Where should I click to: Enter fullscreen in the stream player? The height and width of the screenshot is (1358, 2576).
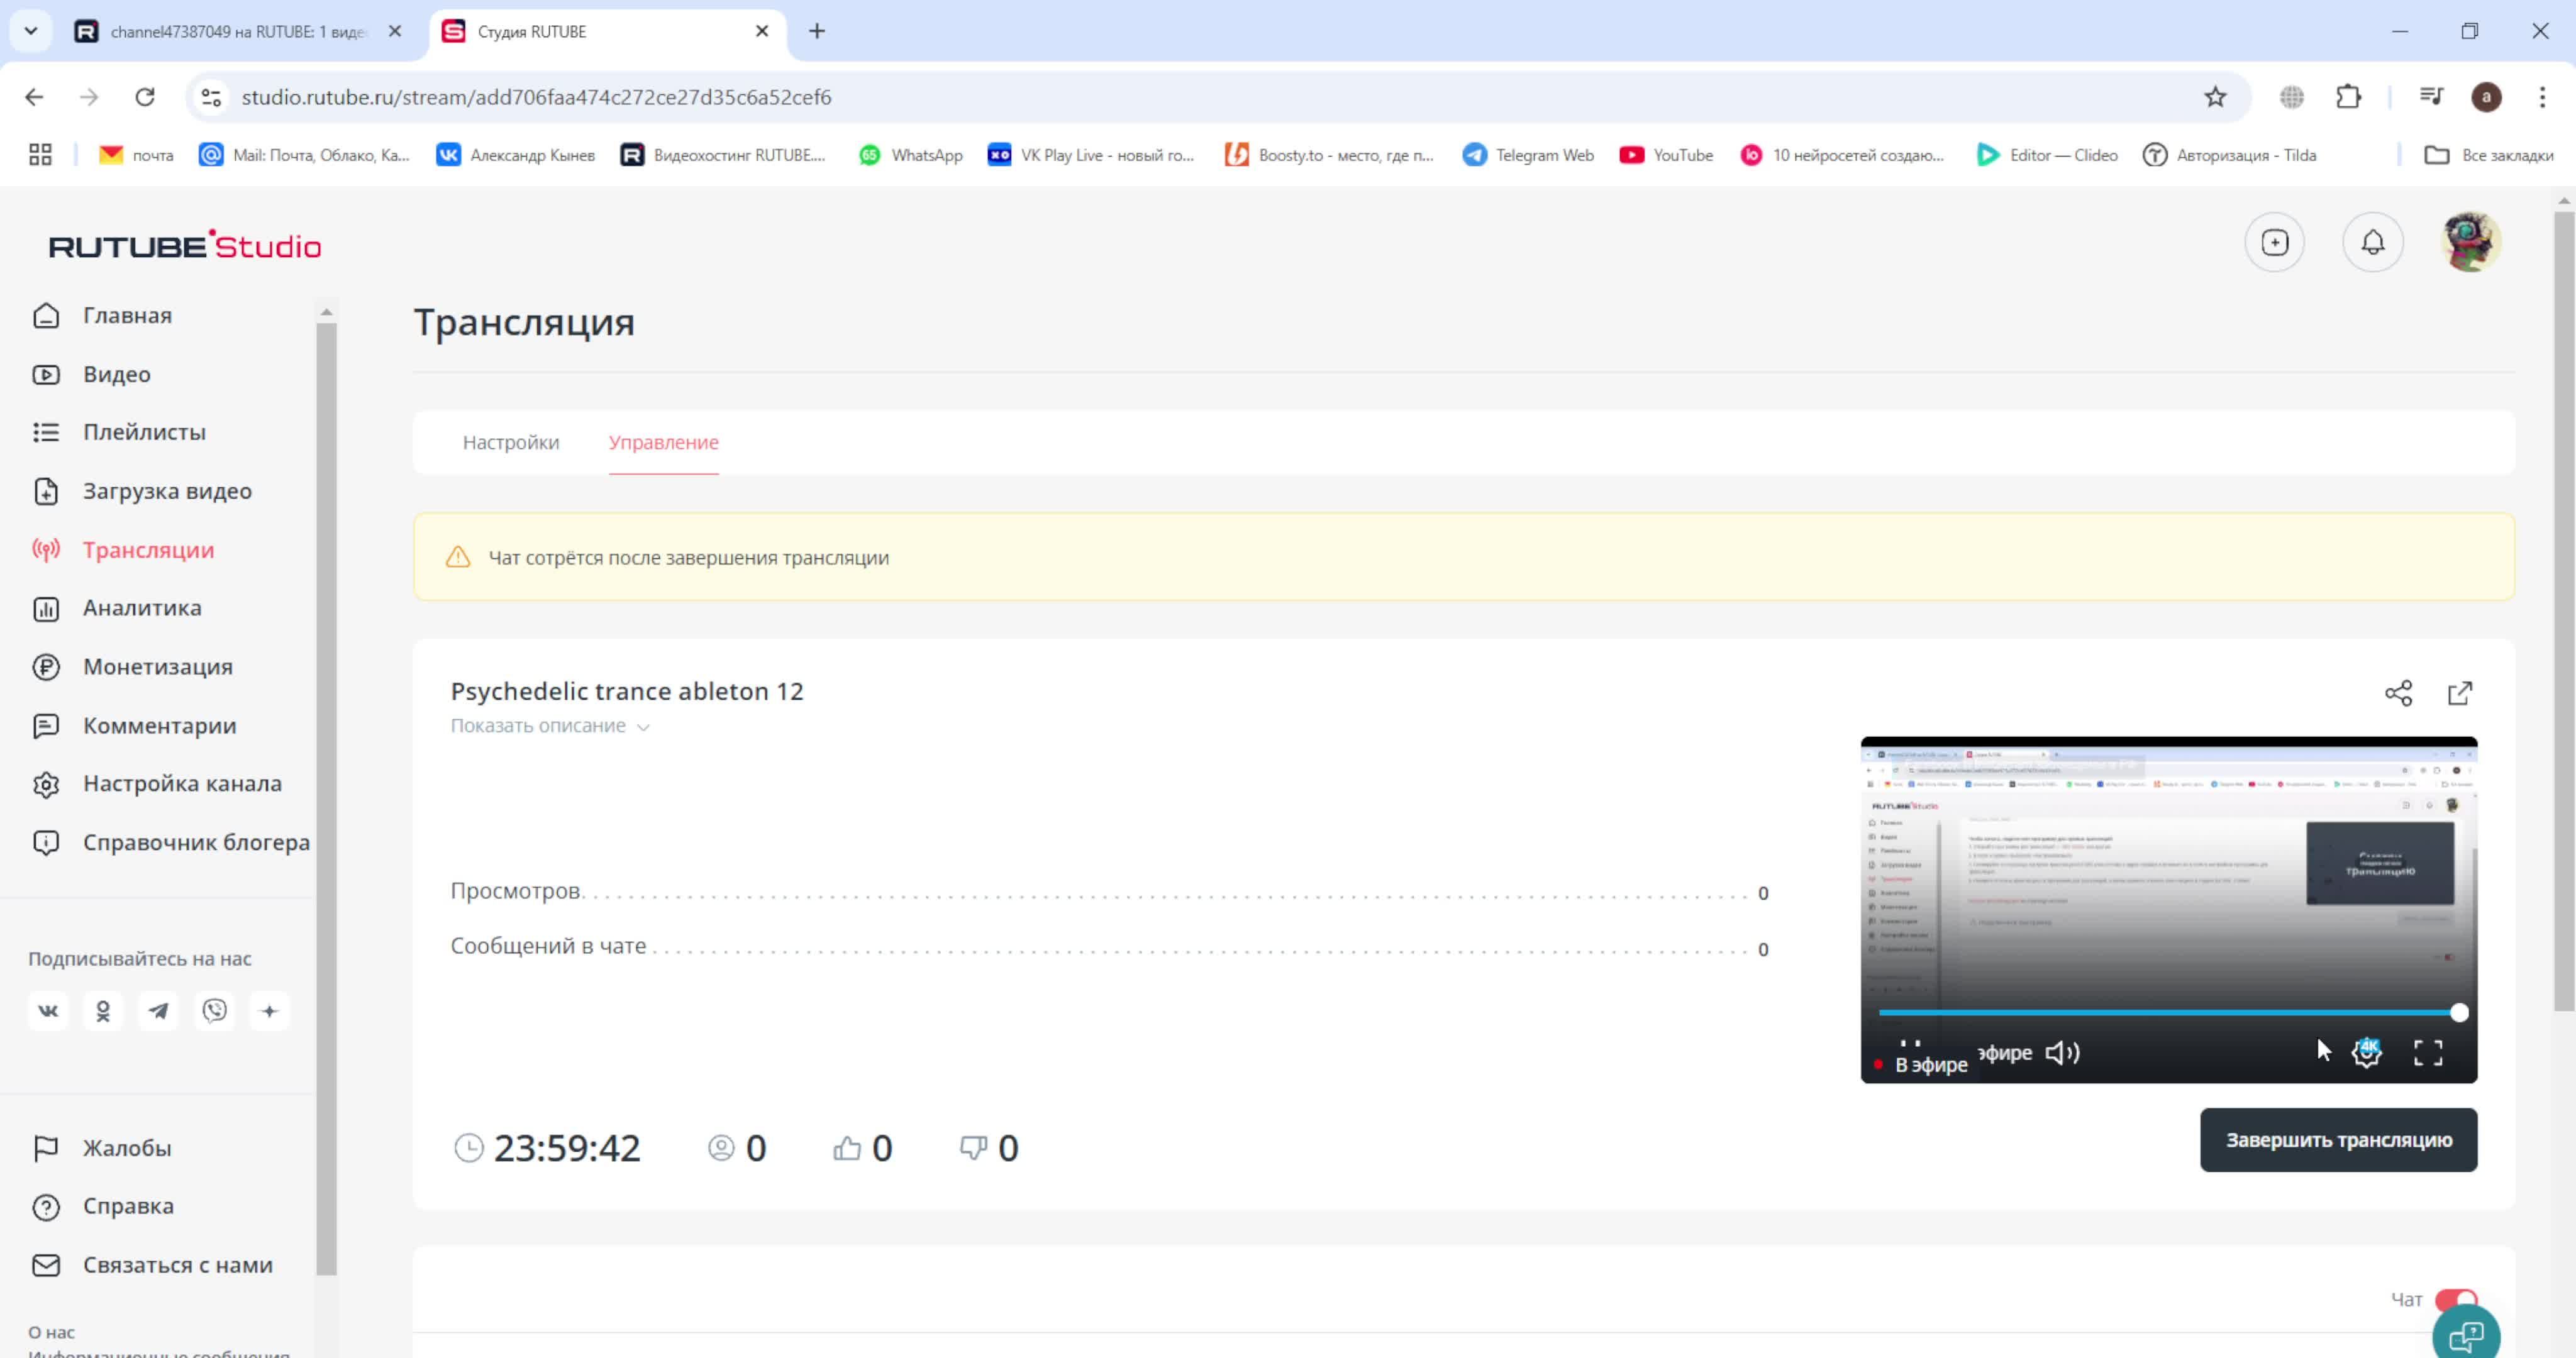coord(2427,1052)
